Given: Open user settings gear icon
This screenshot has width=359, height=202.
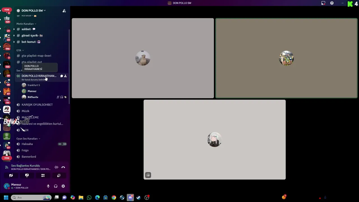Looking at the screenshot, I should pos(63,186).
